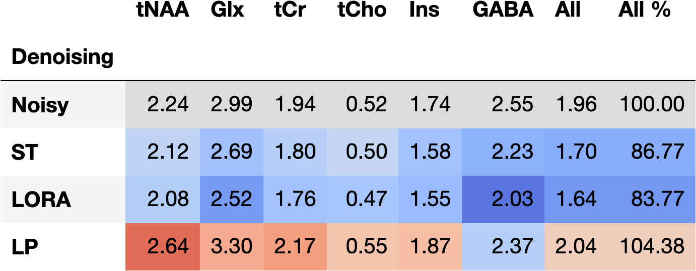Click the 104.38 cell in LP row
Image resolution: width=696 pixels, height=271 pixels.
click(x=652, y=247)
